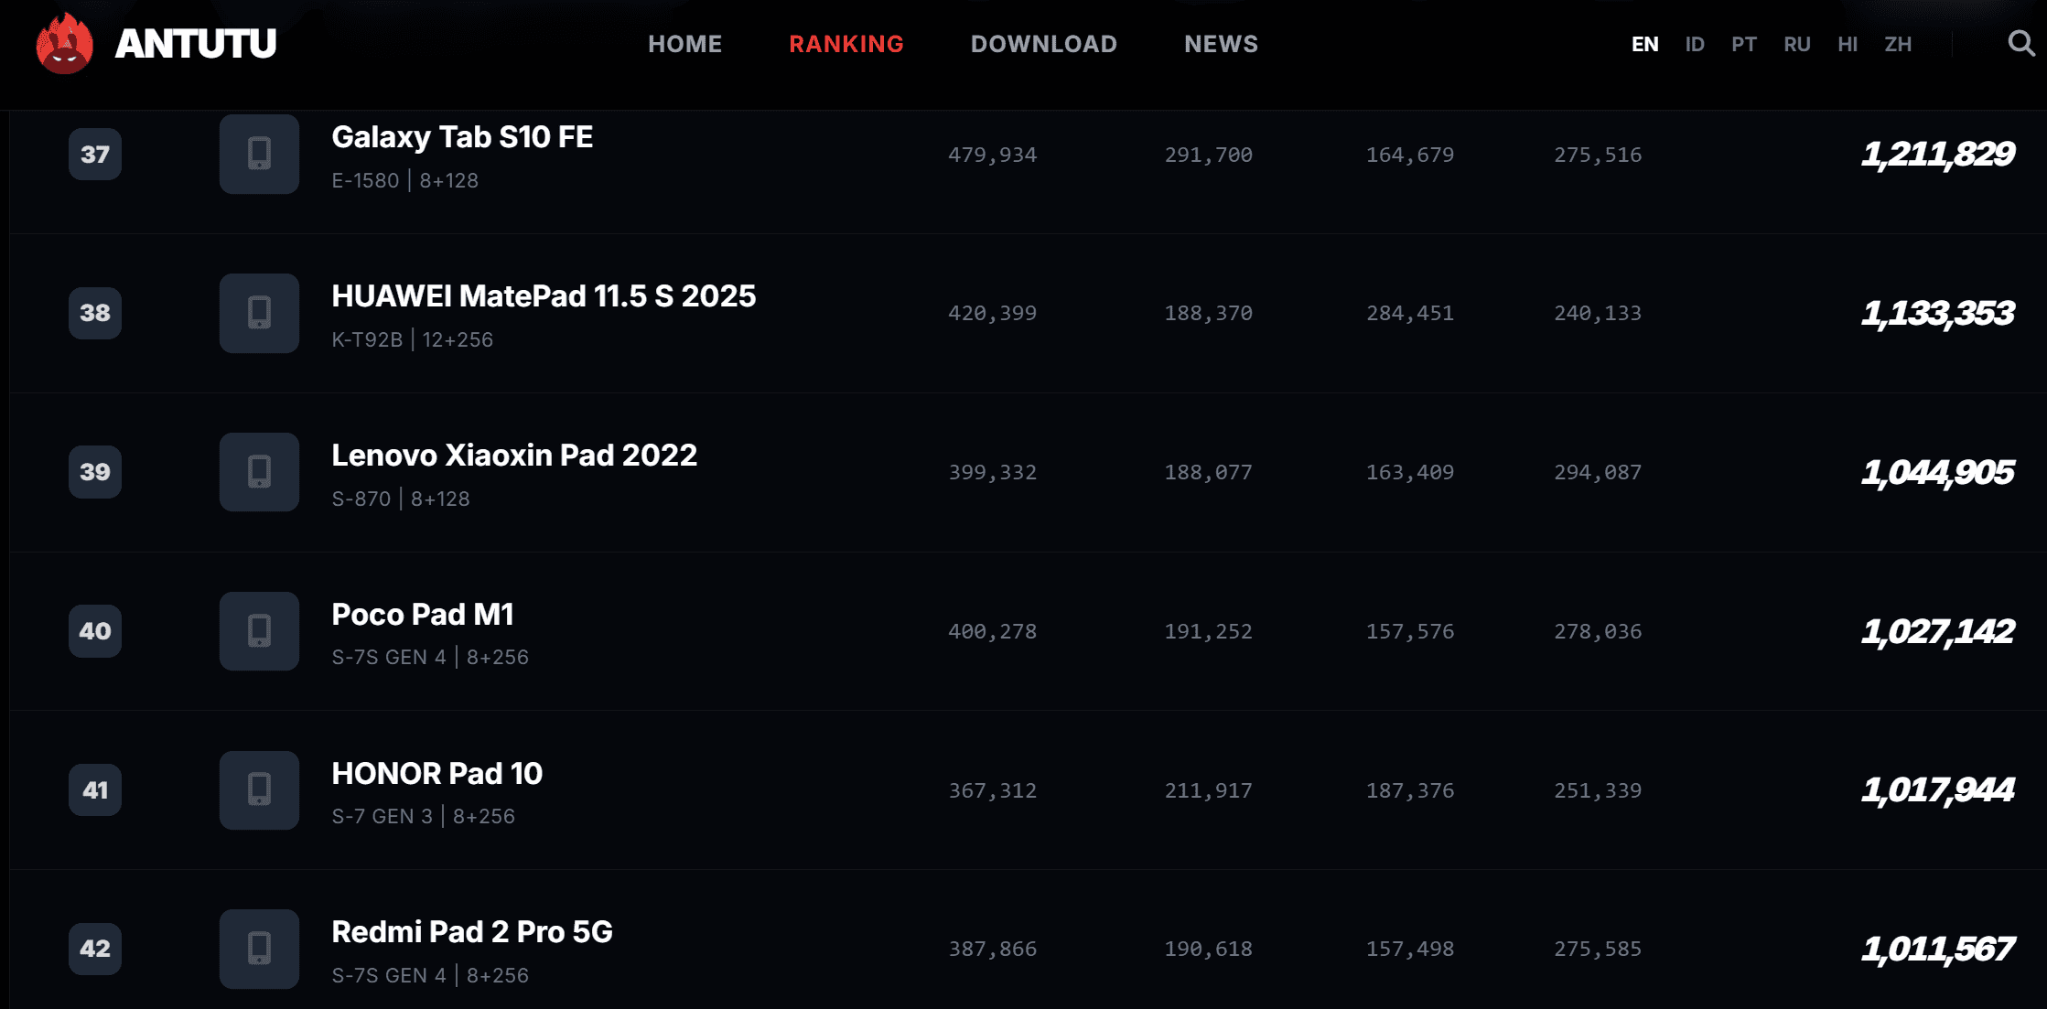Viewport: 2047px width, 1009px height.
Task: Open the NEWS menu item
Action: (1222, 44)
